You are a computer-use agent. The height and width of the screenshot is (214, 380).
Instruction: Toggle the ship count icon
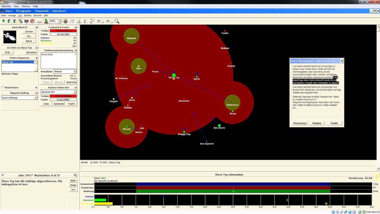[85, 21]
